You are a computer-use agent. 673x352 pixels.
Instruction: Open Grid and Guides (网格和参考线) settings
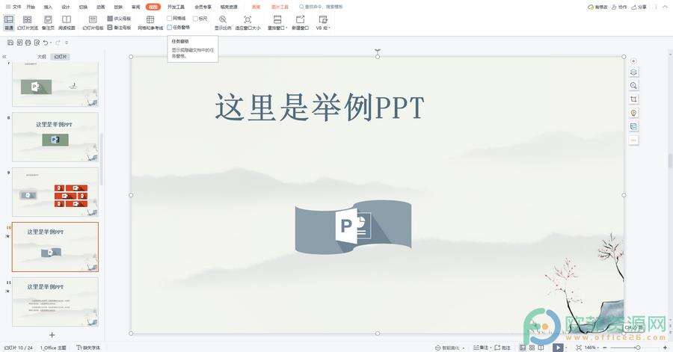(x=150, y=22)
